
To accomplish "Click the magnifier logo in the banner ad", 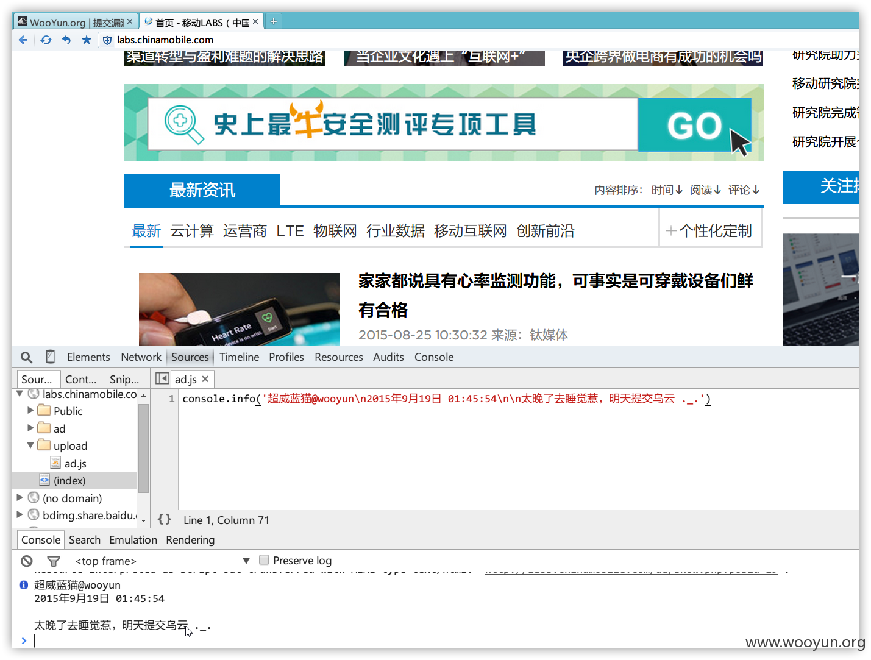I will 184,124.
